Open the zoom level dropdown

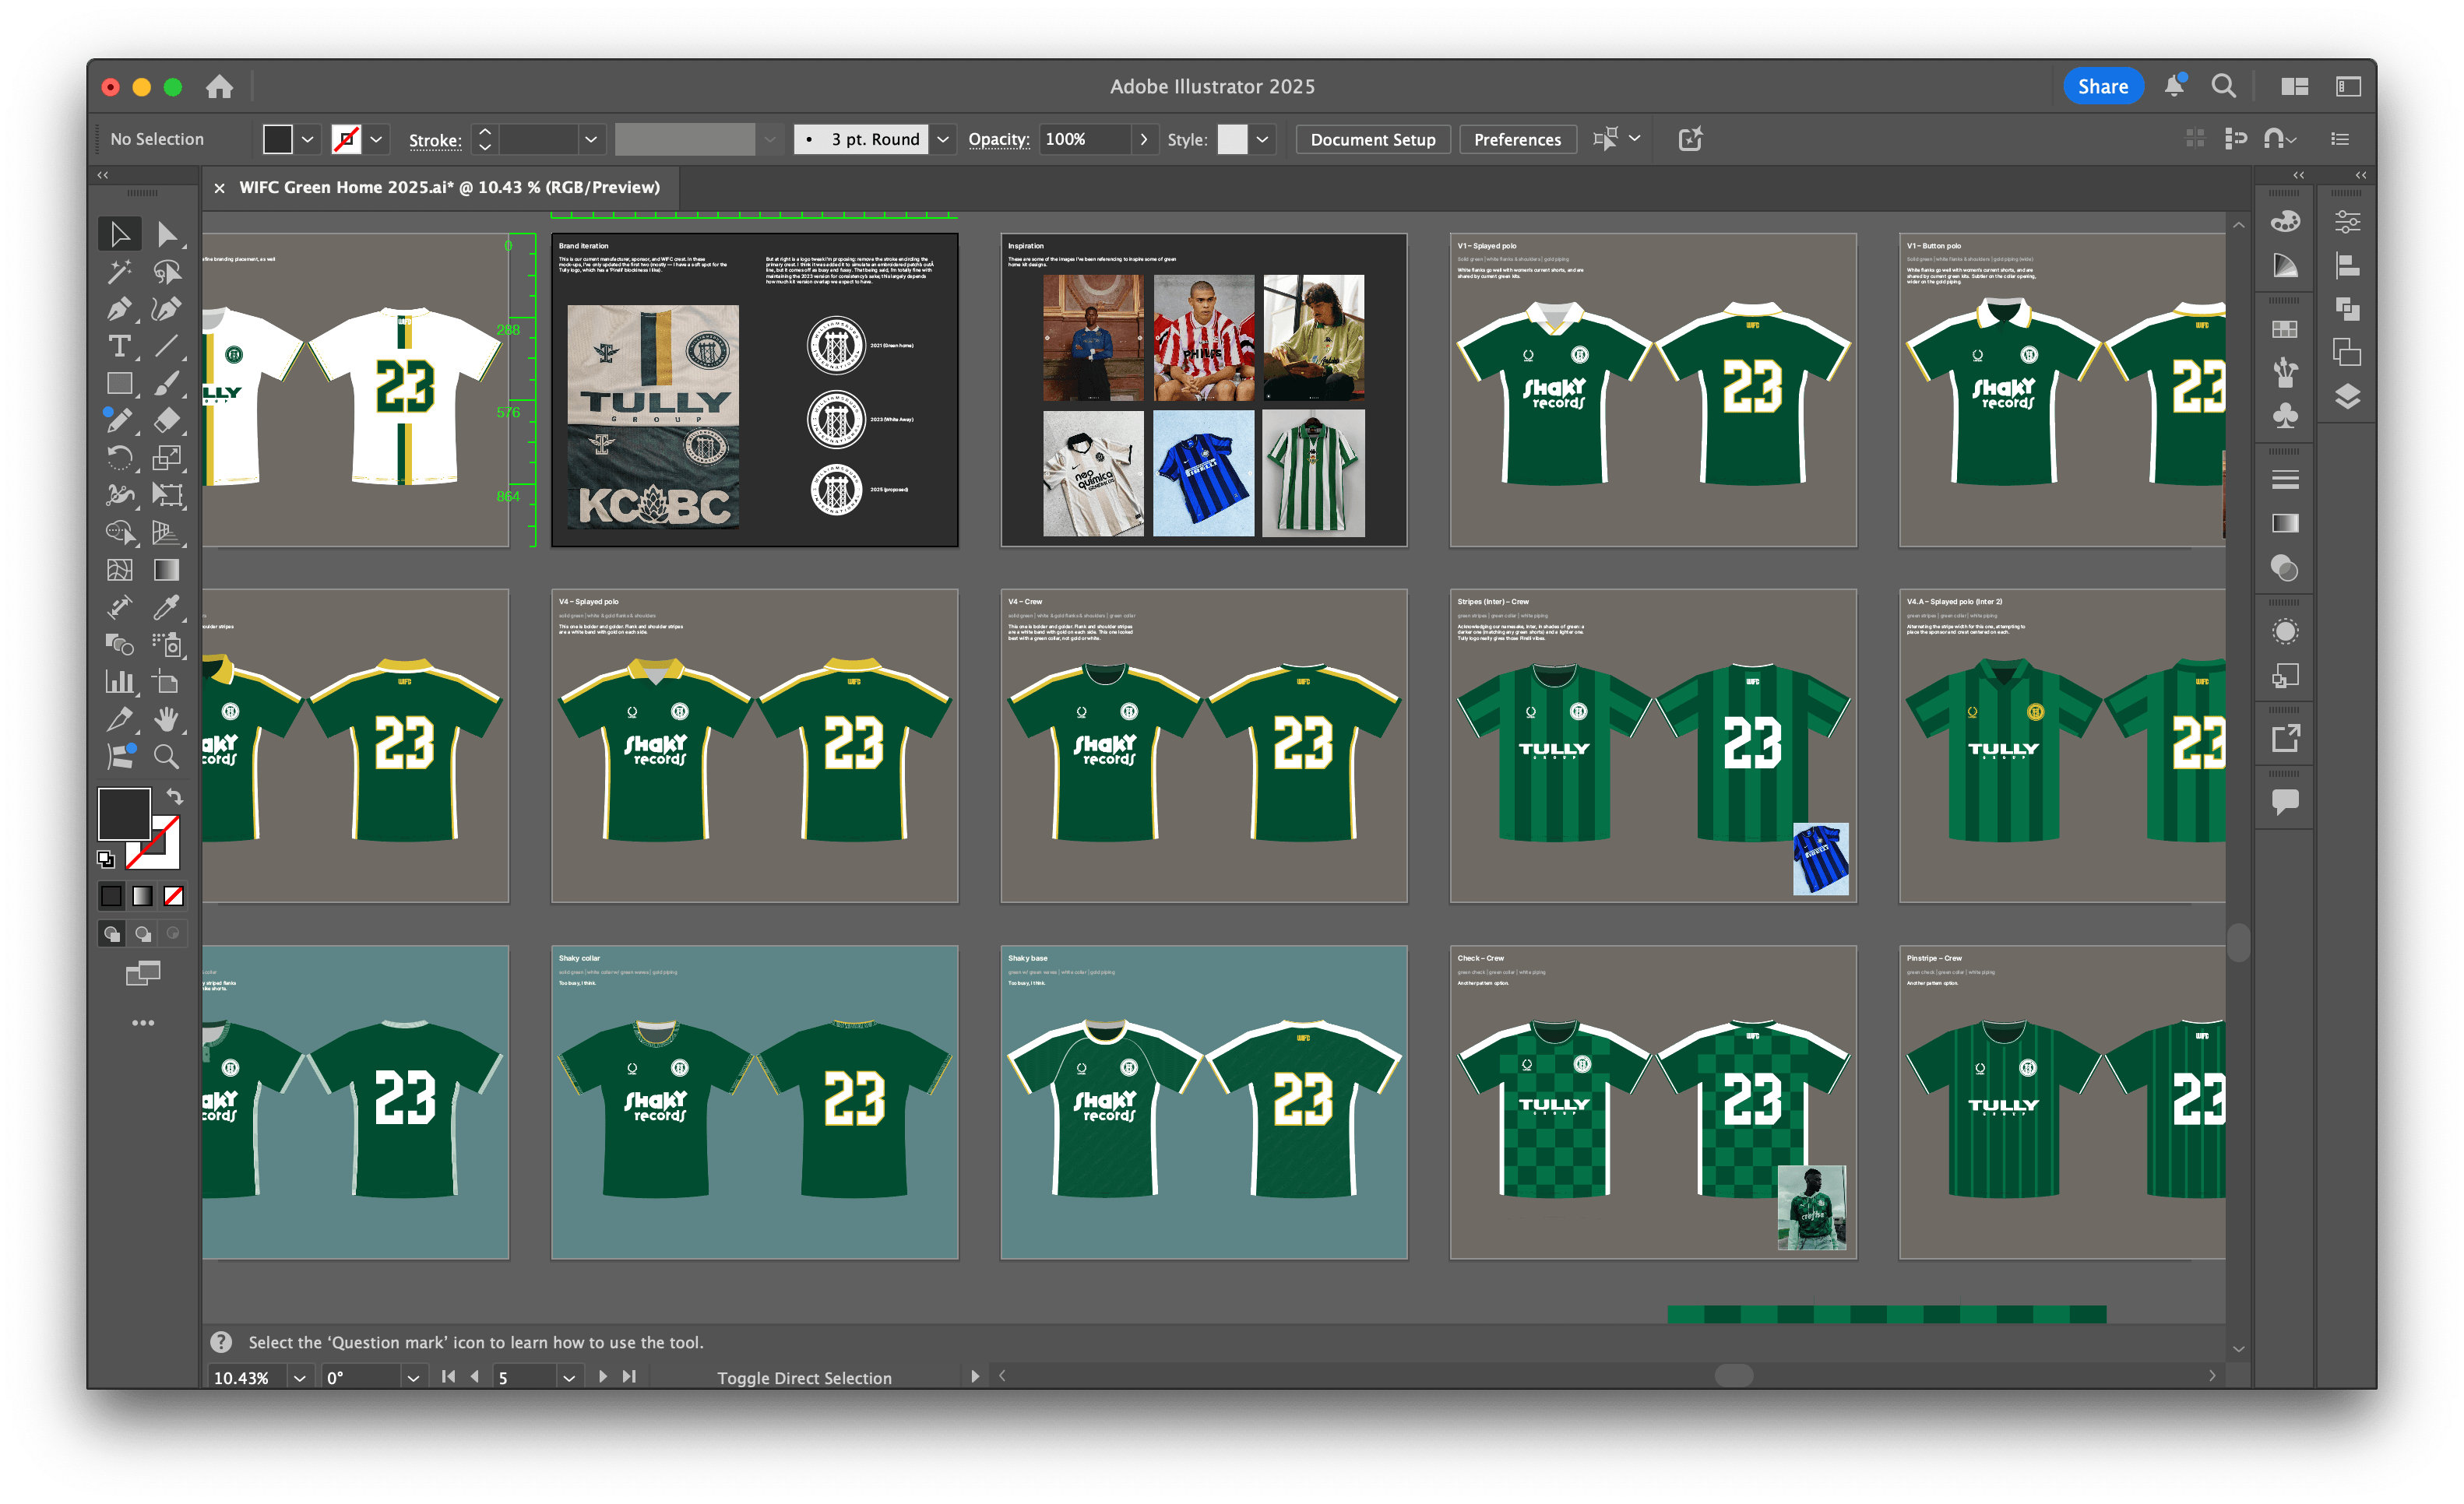click(x=299, y=1378)
